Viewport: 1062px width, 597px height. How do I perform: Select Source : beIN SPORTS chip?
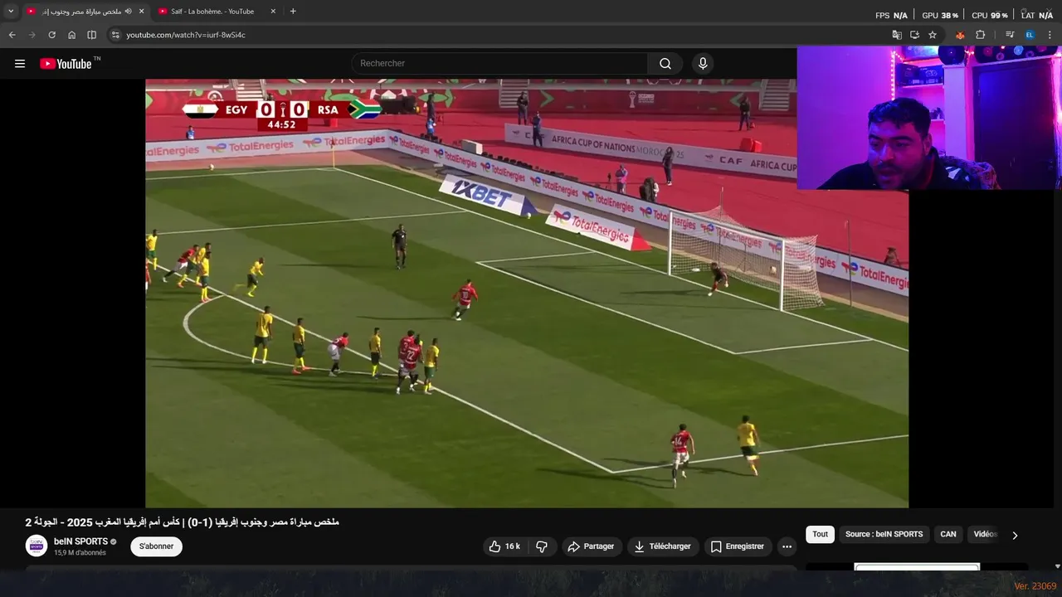(884, 534)
